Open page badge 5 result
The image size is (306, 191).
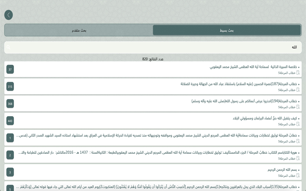pyautogui.click(x=10, y=188)
